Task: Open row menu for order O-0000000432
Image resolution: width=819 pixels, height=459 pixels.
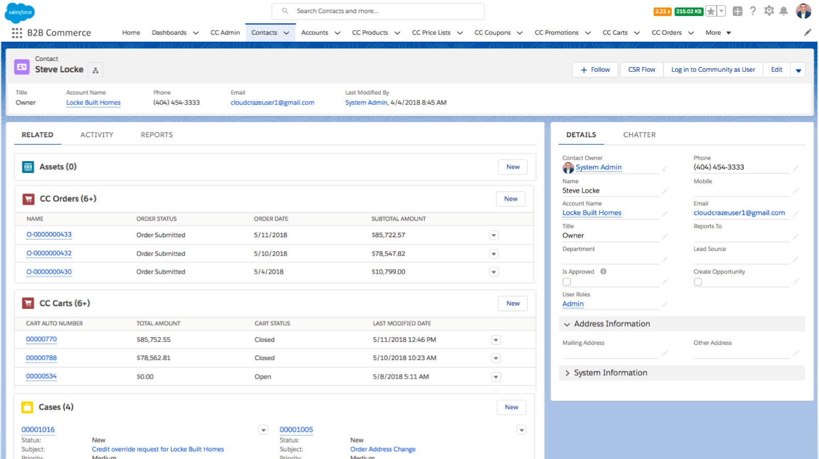Action: [494, 254]
